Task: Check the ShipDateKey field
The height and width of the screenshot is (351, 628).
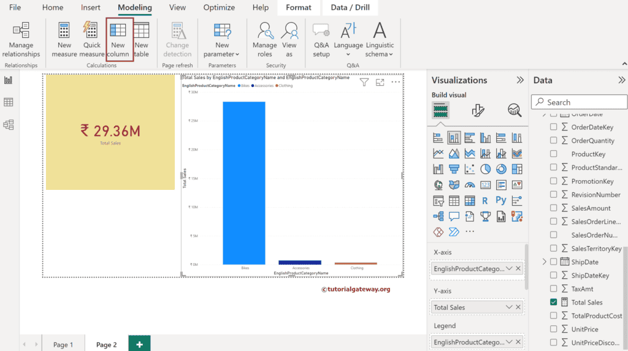Action: coord(554,276)
